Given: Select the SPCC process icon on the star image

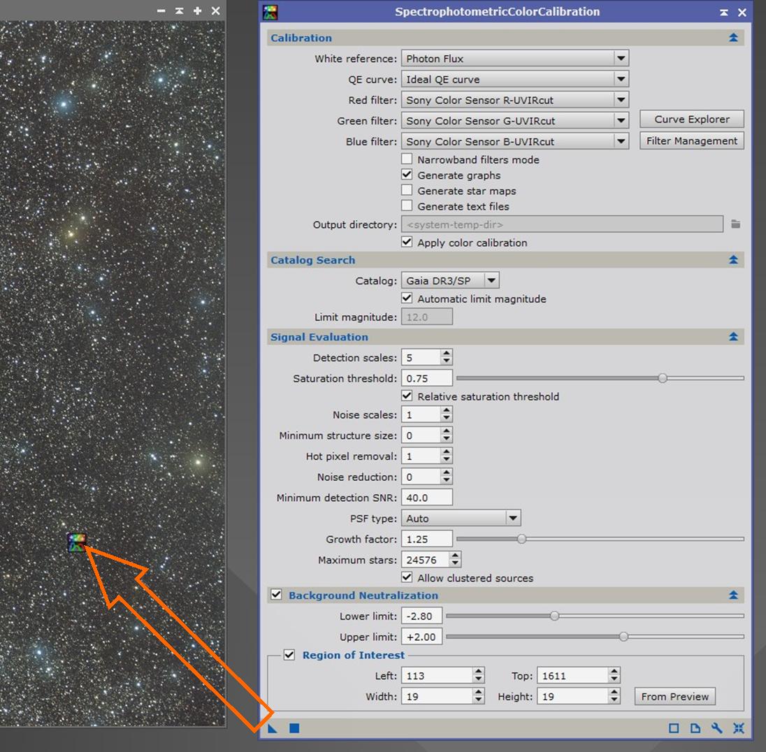Looking at the screenshot, I should pyautogui.click(x=77, y=542).
